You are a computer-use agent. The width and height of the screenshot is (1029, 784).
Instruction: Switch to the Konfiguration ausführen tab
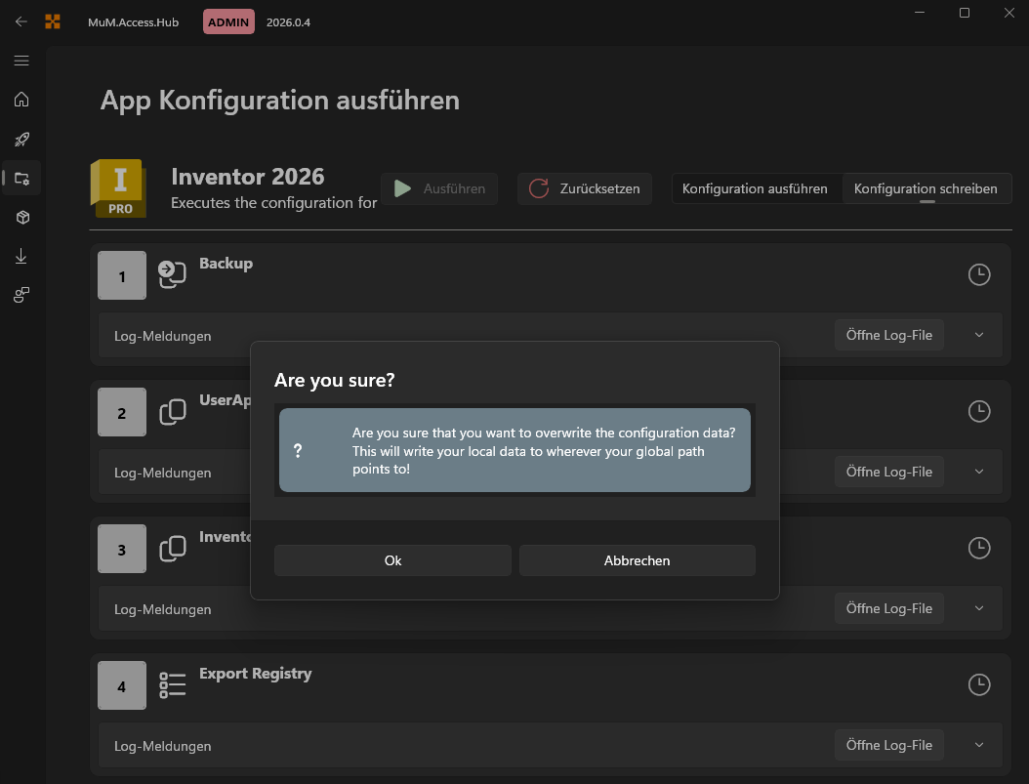757,188
